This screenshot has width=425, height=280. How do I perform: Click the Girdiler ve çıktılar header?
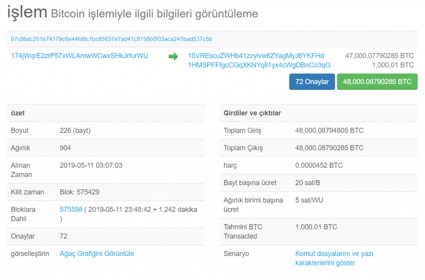point(252,113)
